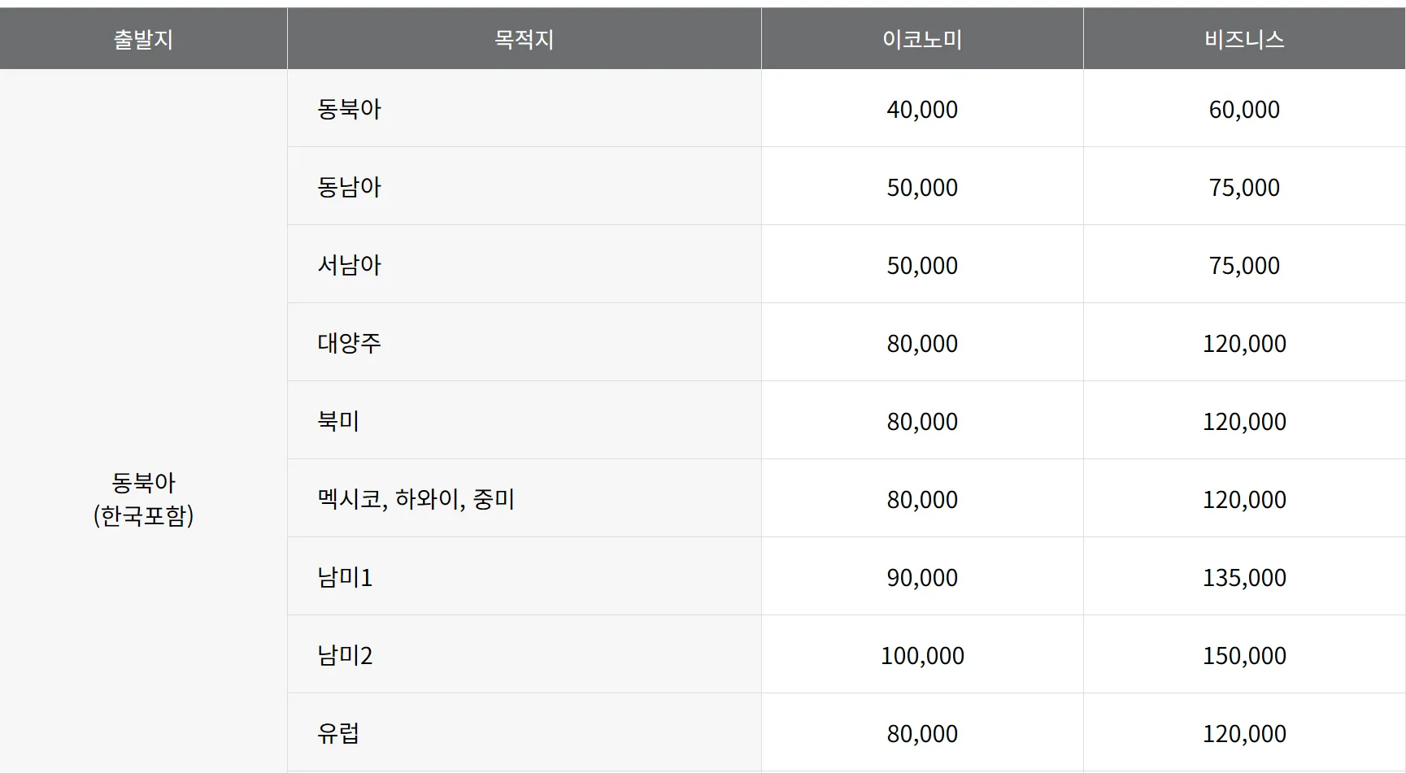Click the 40,000 economy mileage value

point(921,109)
